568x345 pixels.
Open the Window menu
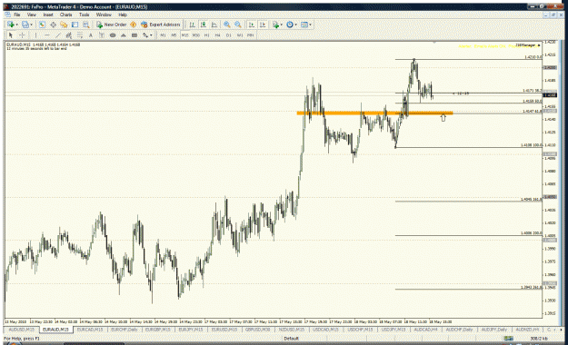[104, 15]
